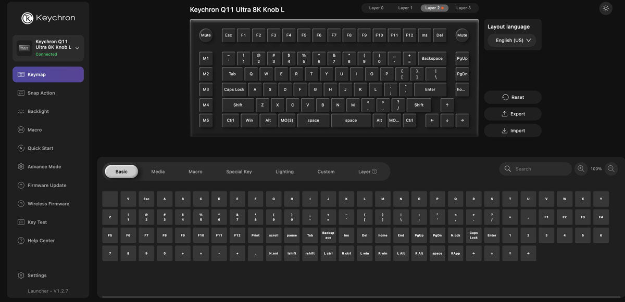Select the left Mute knob on keyboard
625x302 pixels.
click(206, 35)
